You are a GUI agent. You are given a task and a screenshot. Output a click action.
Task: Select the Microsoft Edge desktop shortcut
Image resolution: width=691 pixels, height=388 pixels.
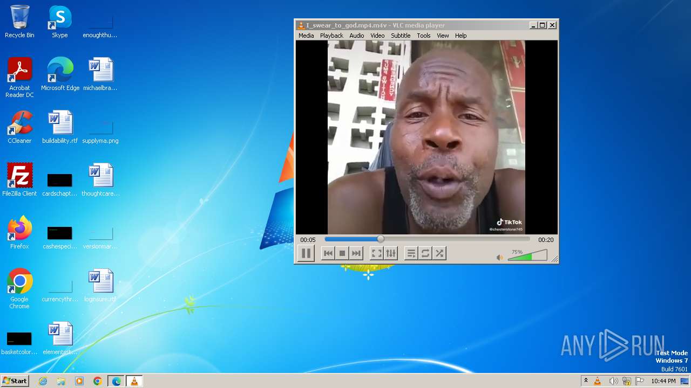click(x=60, y=74)
